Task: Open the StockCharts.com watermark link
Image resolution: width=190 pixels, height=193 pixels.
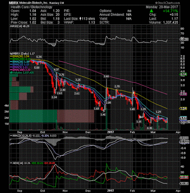Action: [x=168, y=3]
